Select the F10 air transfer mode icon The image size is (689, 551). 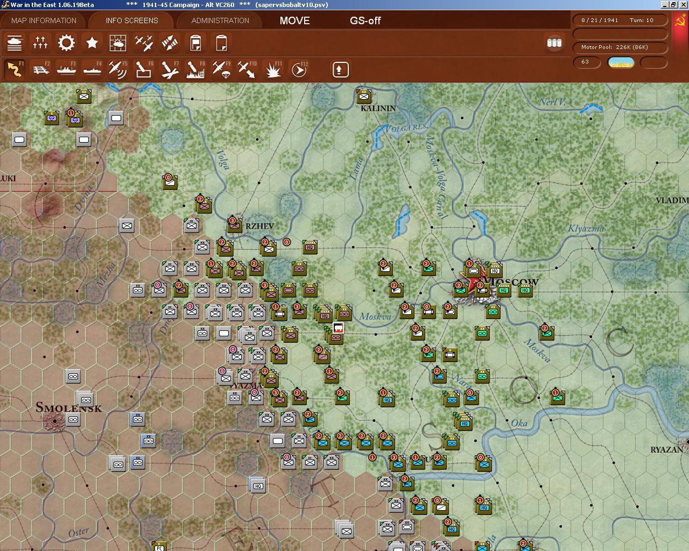tap(247, 69)
